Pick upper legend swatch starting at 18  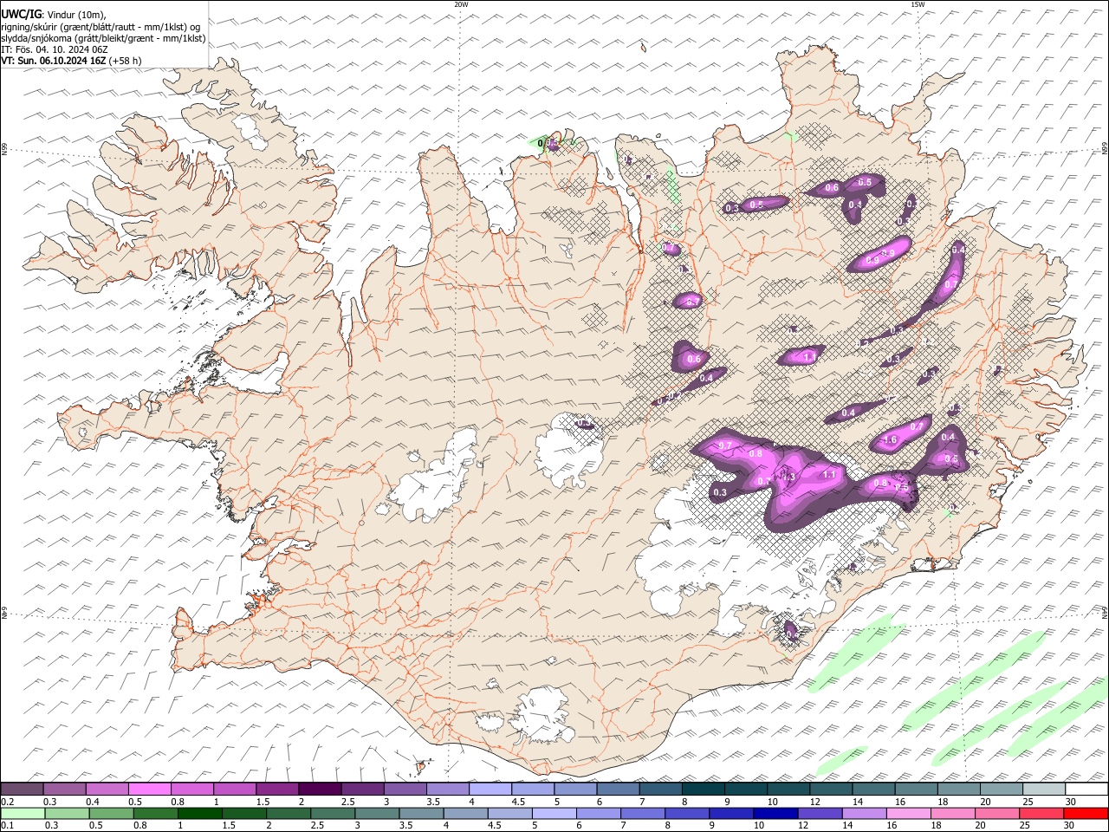tap(959, 789)
